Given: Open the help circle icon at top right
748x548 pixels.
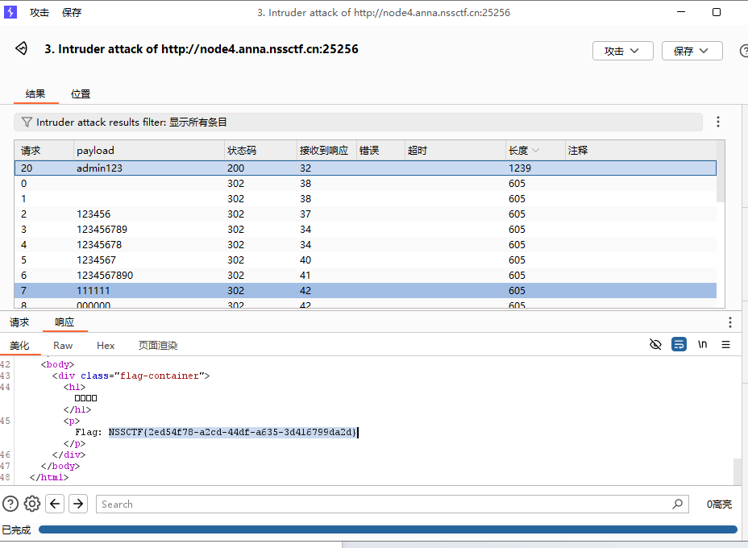Looking at the screenshot, I should tap(744, 51).
